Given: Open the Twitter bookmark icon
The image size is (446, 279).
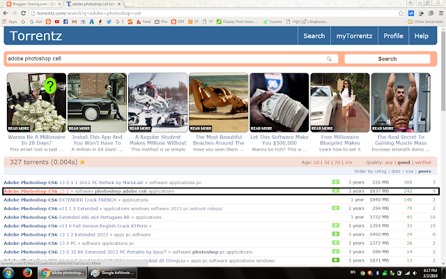Looking at the screenshot, I should coord(109,22).
